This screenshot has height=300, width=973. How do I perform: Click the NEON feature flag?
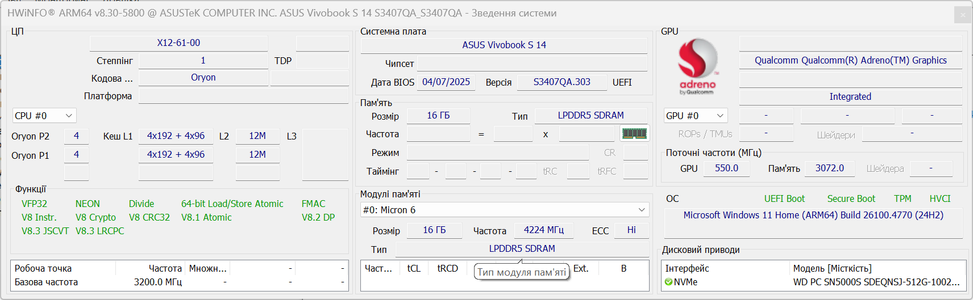pos(88,204)
